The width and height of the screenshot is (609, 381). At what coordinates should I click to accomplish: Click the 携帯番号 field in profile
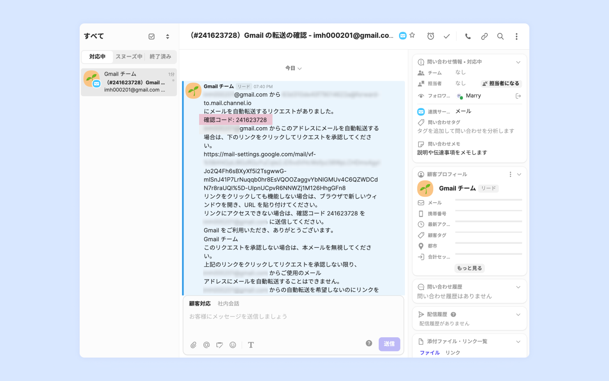point(470,214)
